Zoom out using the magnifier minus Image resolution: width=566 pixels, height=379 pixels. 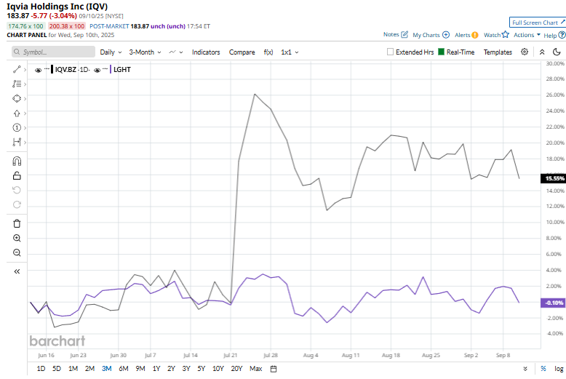(x=17, y=252)
